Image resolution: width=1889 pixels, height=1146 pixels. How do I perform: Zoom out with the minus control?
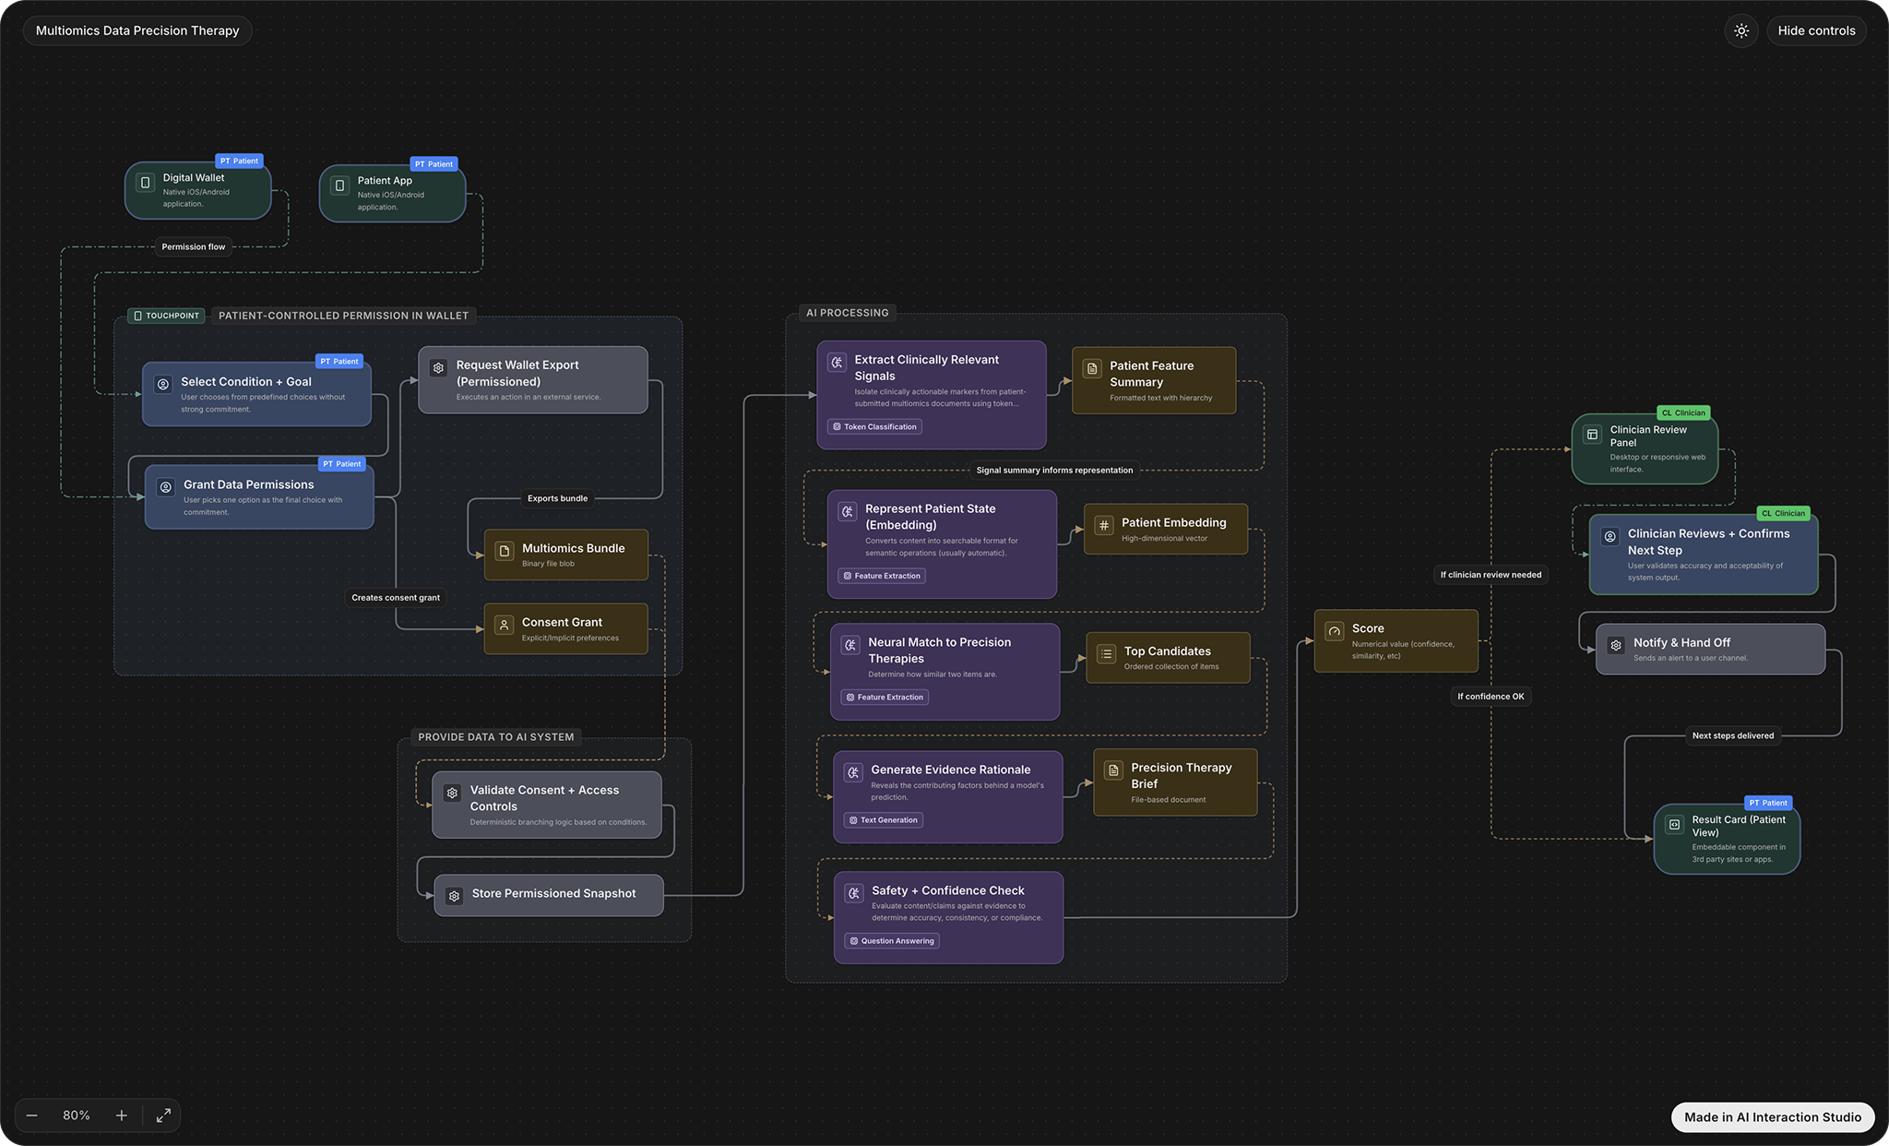31,1115
